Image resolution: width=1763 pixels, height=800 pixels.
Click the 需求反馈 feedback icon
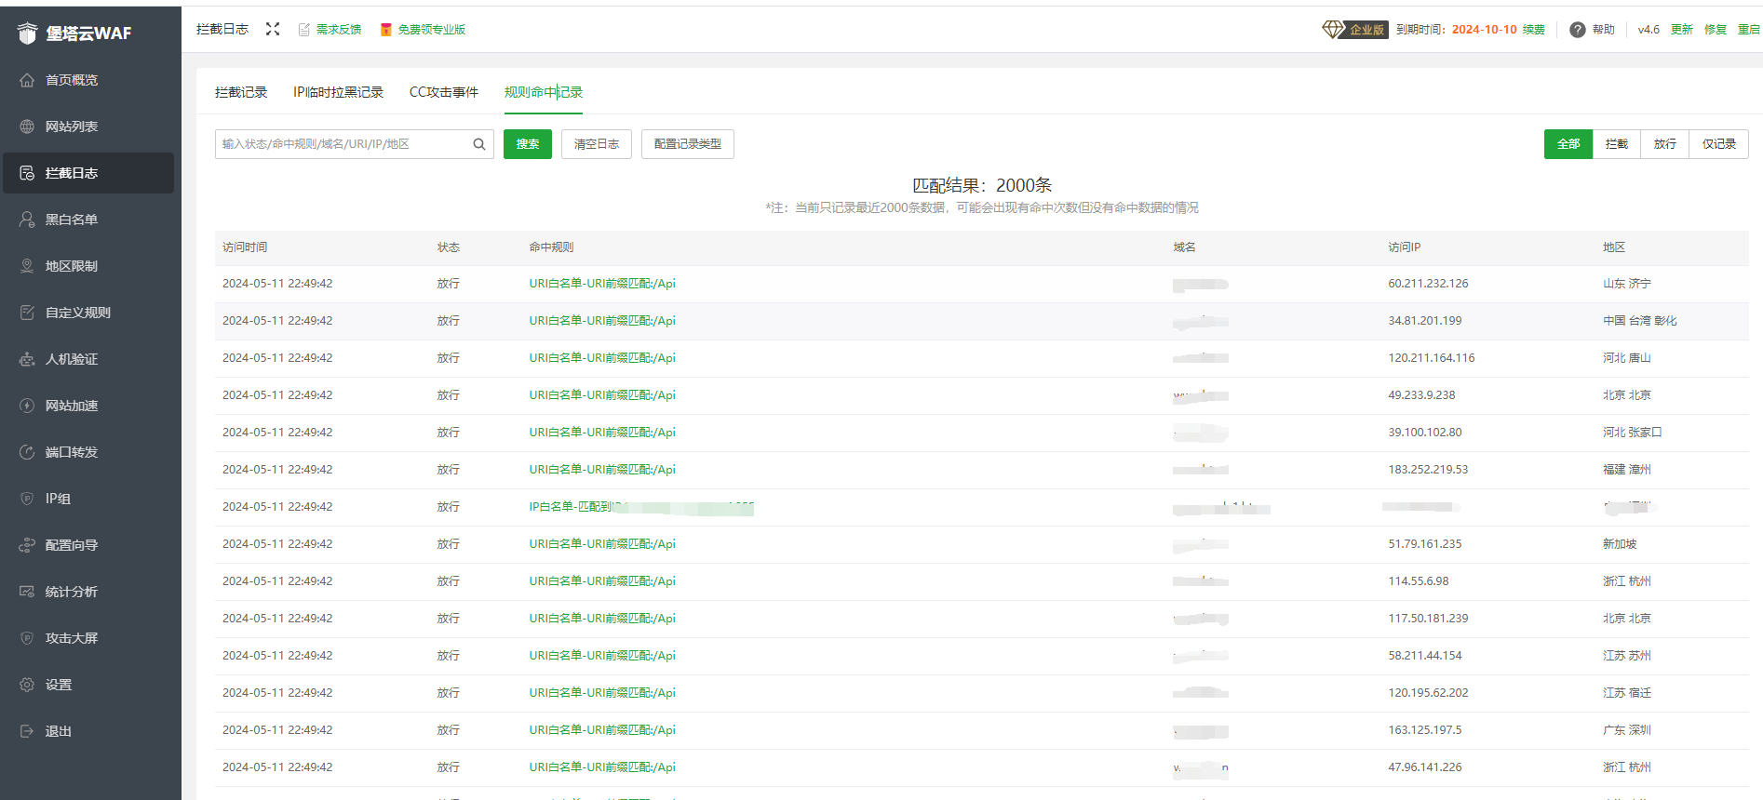point(304,30)
